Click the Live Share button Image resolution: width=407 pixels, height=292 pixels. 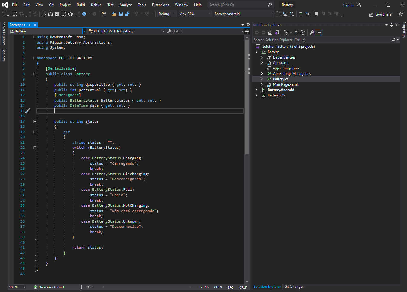pos(380,14)
